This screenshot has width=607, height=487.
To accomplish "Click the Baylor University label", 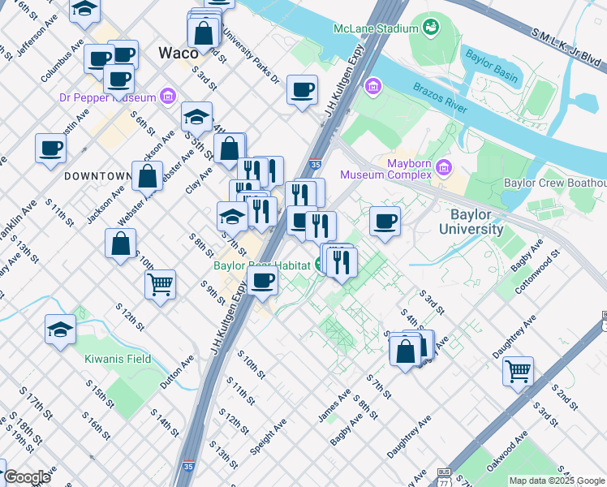I will (x=471, y=222).
